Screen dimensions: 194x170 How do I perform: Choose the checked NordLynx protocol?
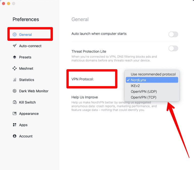point(138,80)
